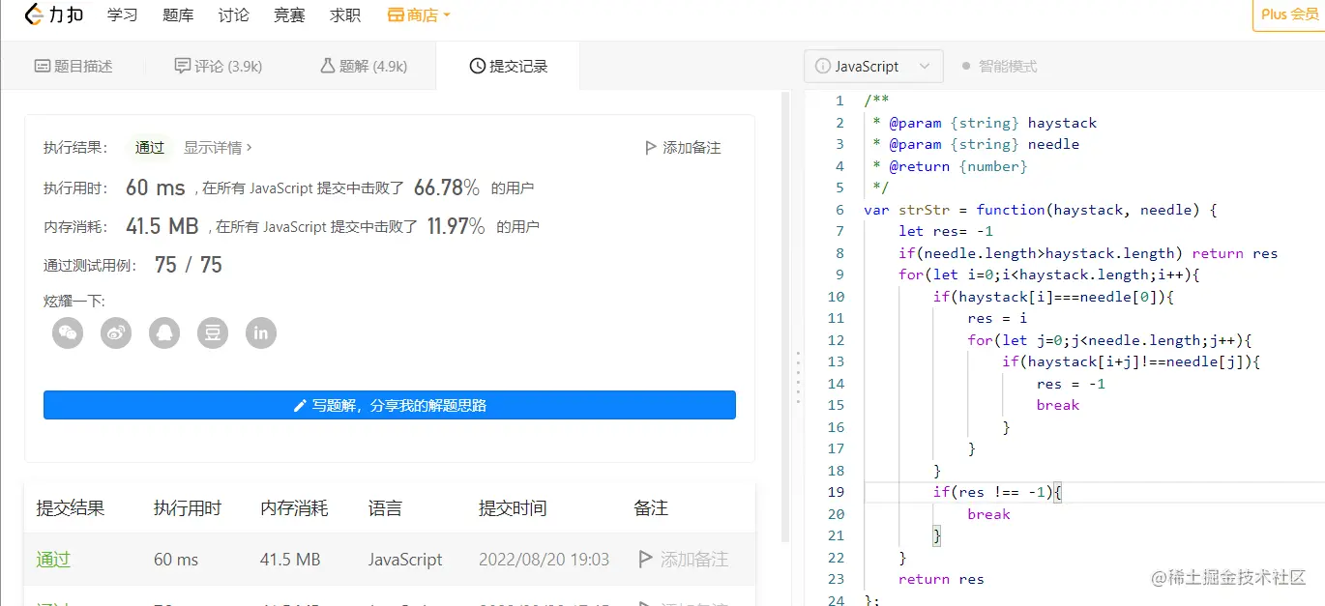Share result via WeChat icon
Image resolution: width=1325 pixels, height=606 pixels.
(x=68, y=333)
